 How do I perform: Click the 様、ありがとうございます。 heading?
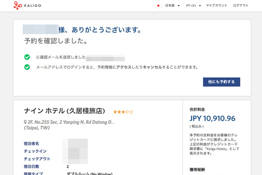click(100, 30)
